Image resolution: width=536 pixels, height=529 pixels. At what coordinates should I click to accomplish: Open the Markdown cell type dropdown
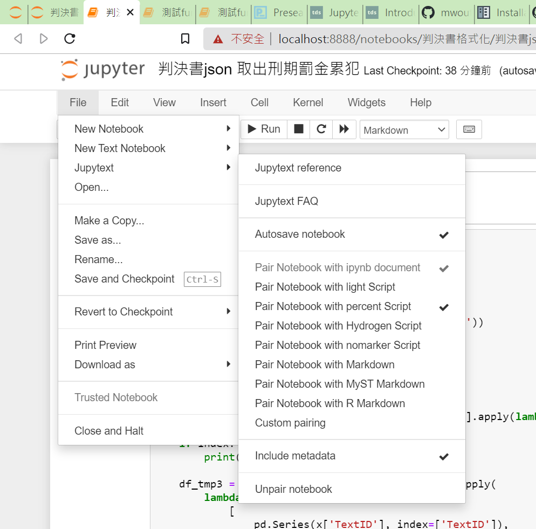404,130
